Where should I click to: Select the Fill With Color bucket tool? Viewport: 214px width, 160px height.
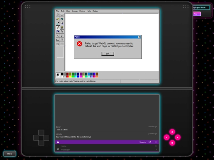62,19
